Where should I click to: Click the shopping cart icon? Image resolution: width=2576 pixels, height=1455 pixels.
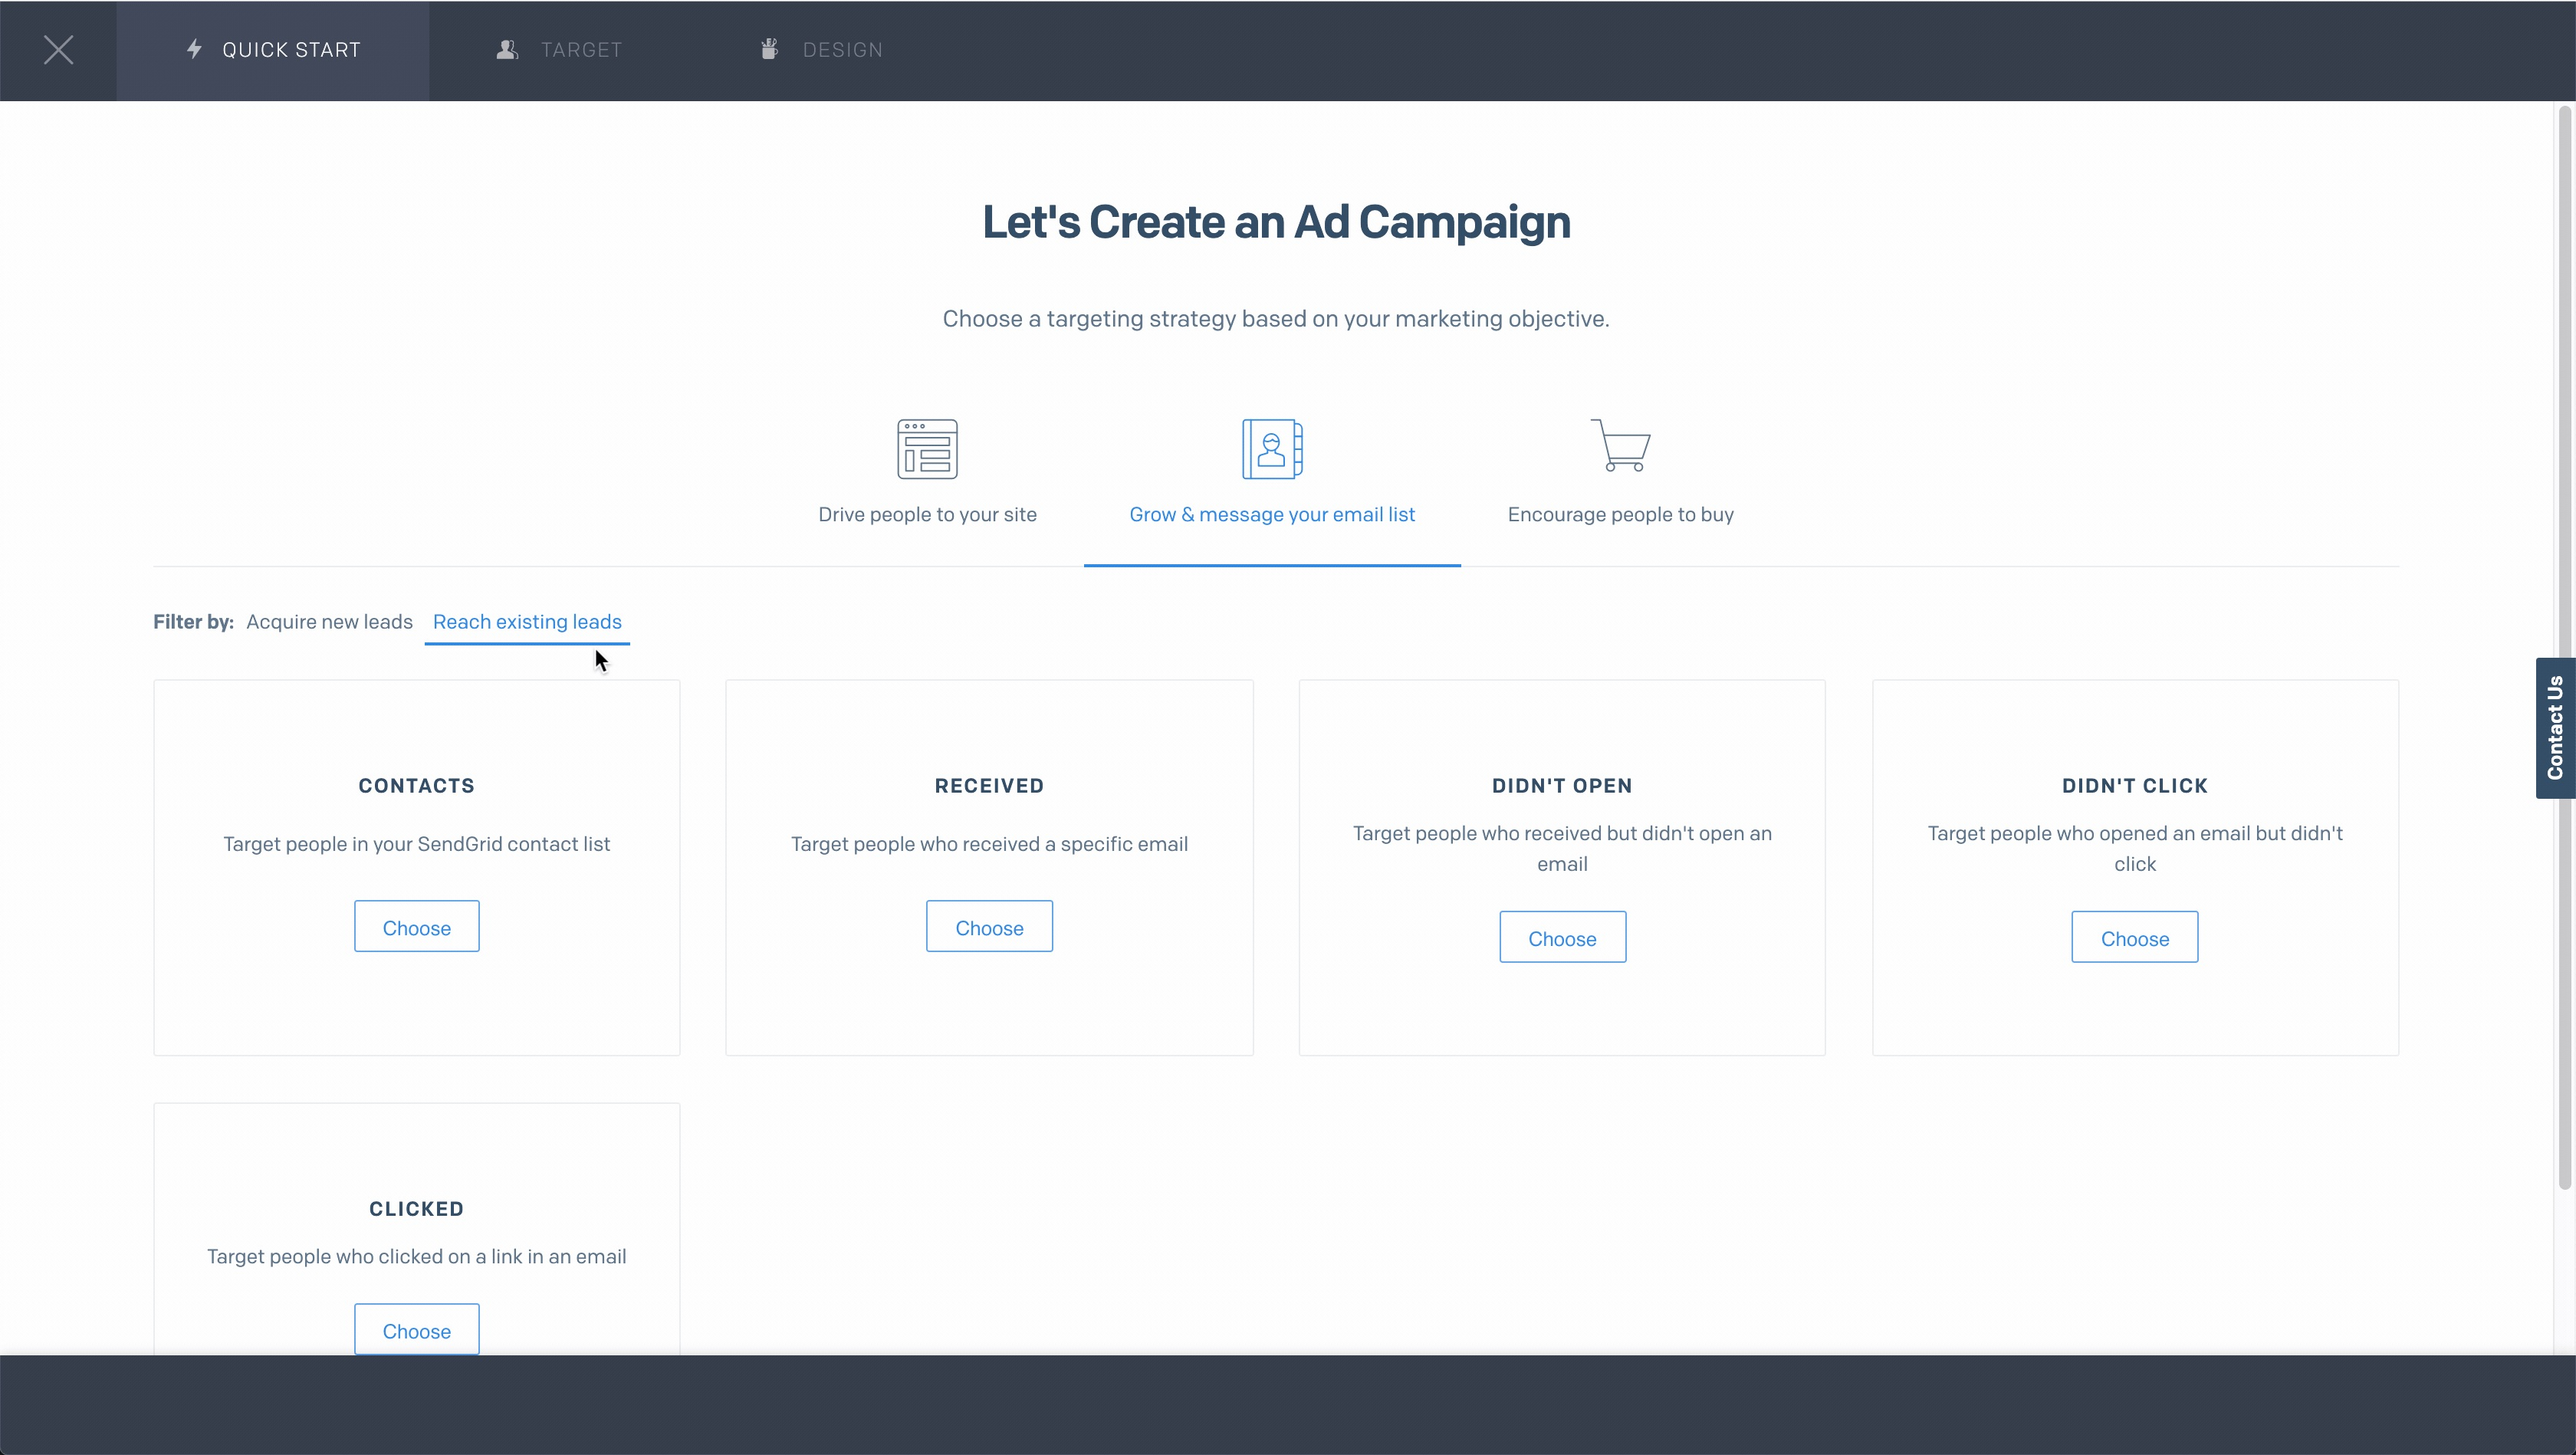pos(1620,445)
